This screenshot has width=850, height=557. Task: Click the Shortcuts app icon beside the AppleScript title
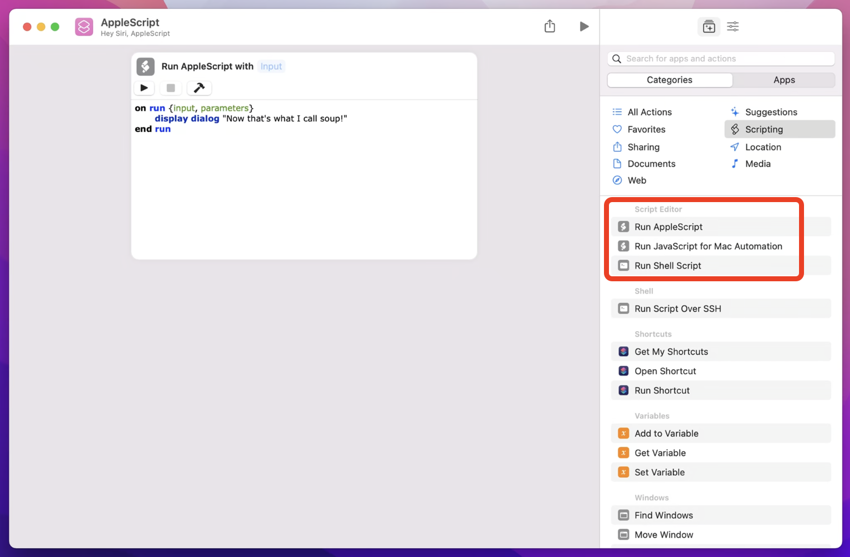[x=84, y=27]
